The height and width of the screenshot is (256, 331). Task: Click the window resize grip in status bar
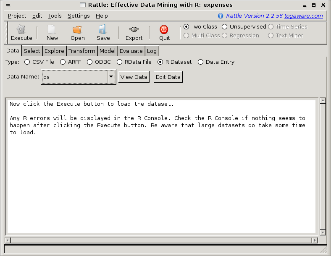[323, 250]
